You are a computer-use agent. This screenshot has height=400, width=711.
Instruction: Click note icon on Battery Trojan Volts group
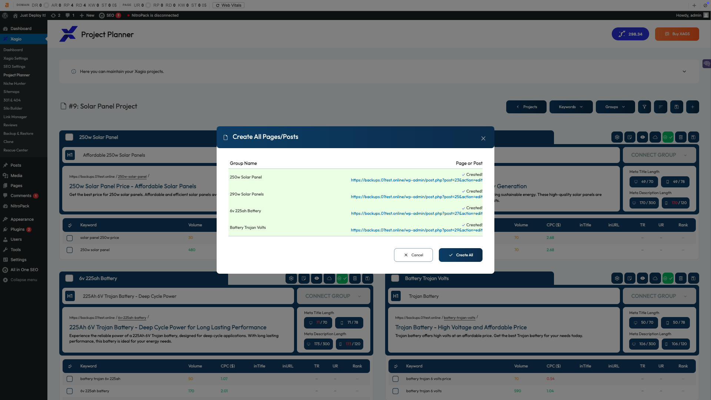point(630,278)
